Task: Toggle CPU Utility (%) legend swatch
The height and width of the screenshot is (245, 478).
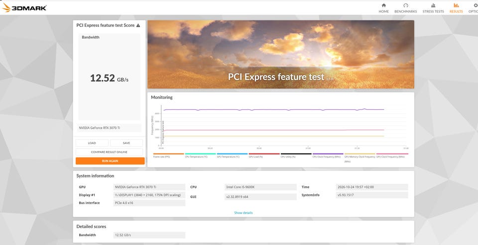Action: pyautogui.click(x=296, y=154)
